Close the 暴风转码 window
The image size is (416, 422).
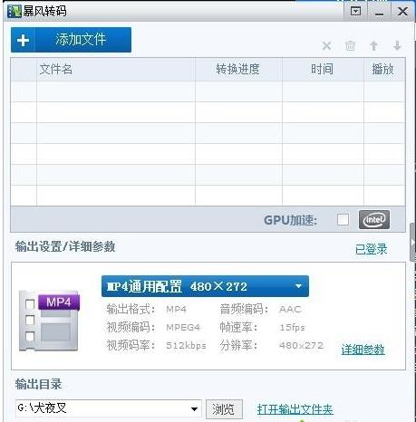pyautogui.click(x=402, y=12)
